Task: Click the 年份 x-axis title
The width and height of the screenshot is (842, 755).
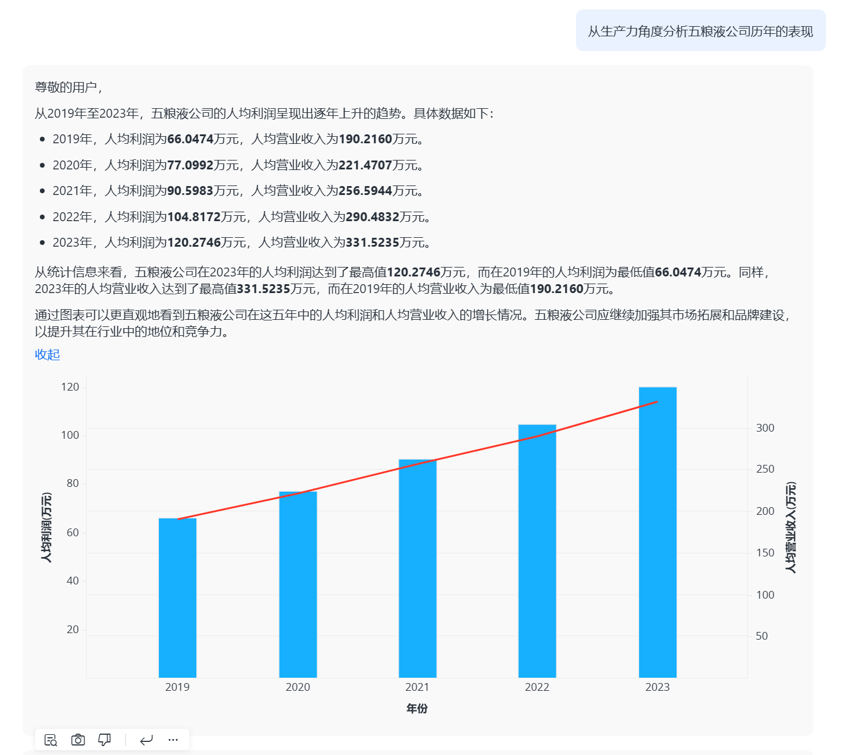Action: [417, 709]
